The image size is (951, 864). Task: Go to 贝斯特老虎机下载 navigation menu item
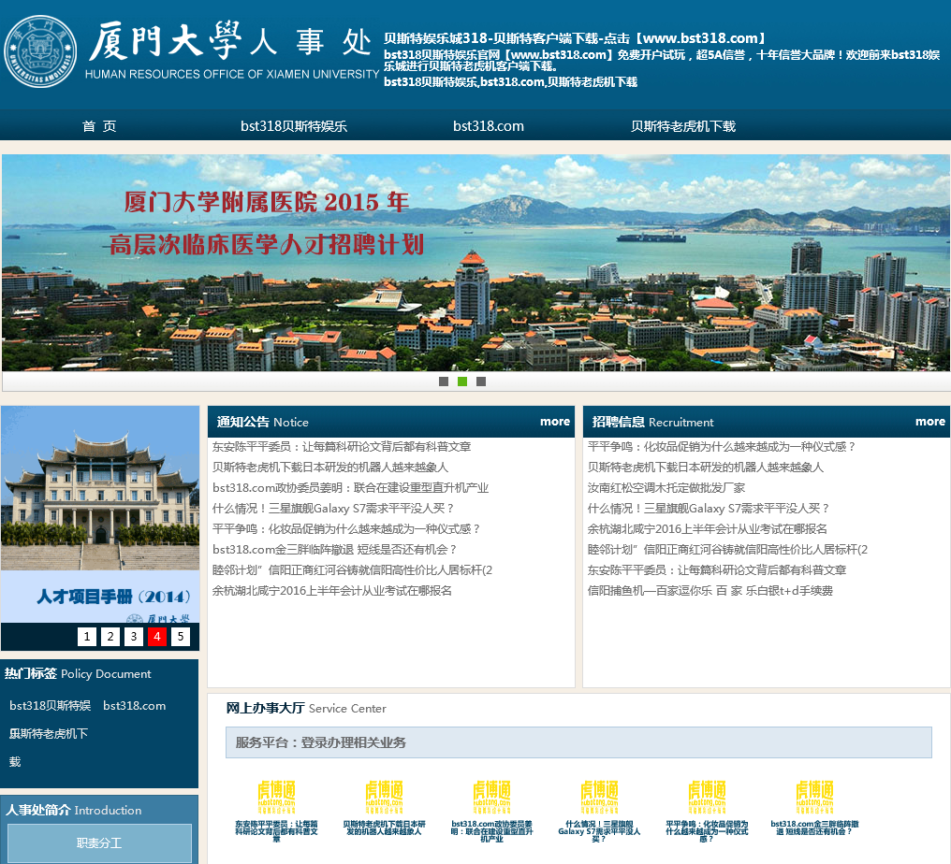683,126
